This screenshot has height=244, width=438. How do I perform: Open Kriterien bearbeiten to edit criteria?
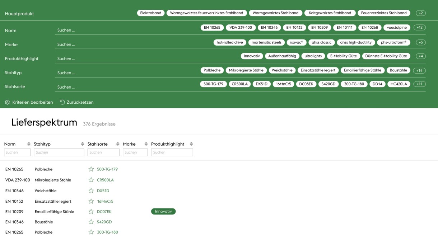[29, 102]
